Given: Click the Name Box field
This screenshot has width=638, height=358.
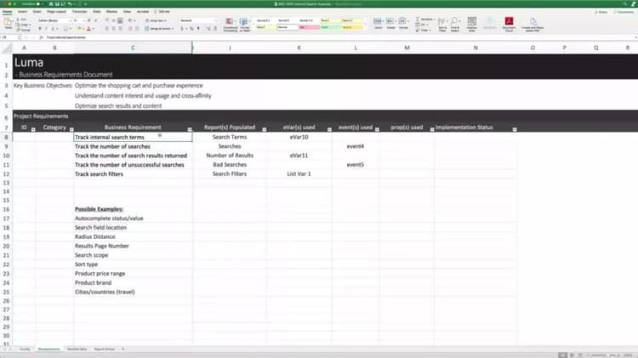Looking at the screenshot, I should point(9,37).
